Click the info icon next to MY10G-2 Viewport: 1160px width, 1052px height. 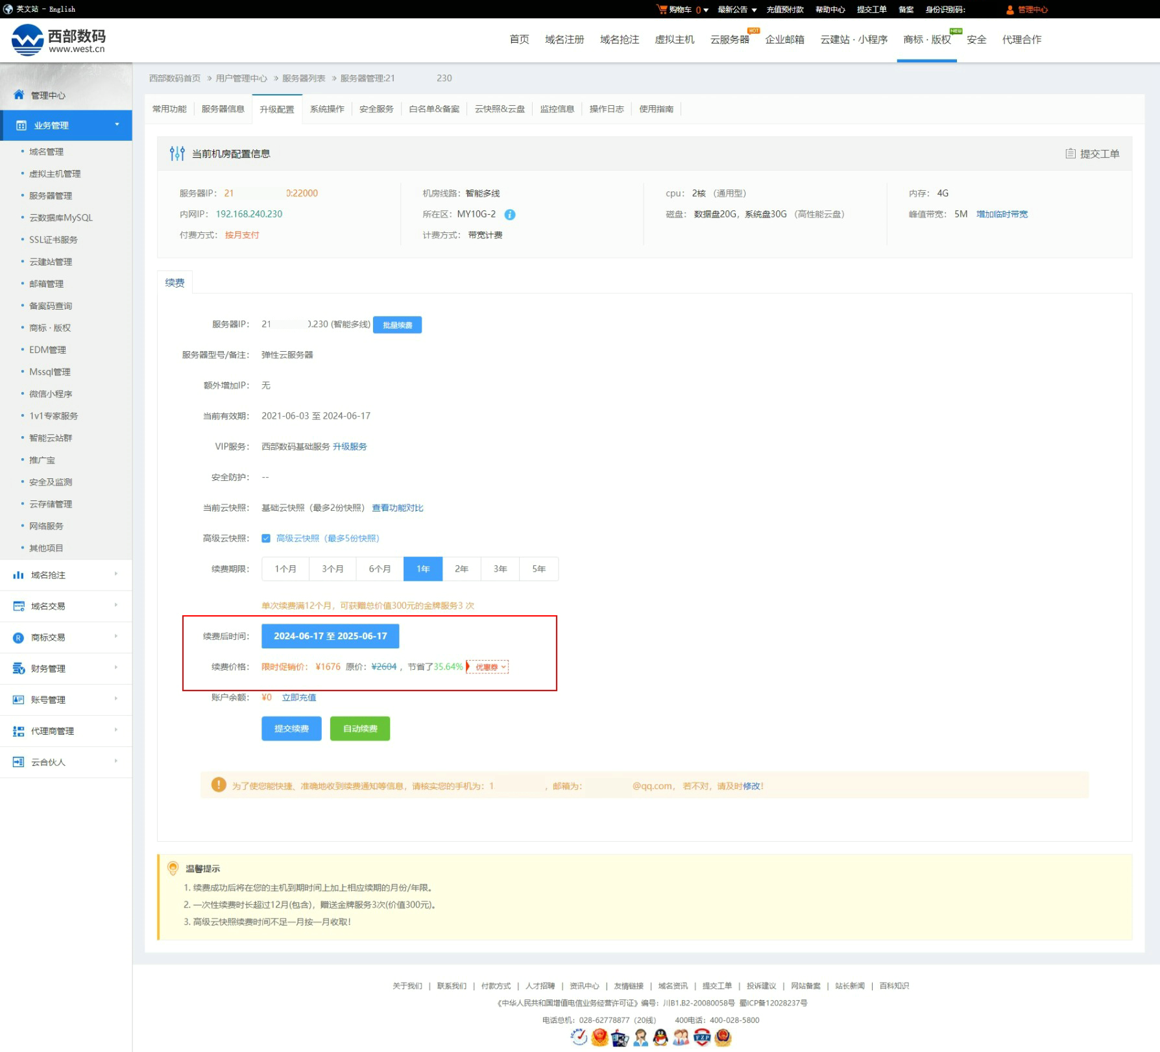coord(510,215)
